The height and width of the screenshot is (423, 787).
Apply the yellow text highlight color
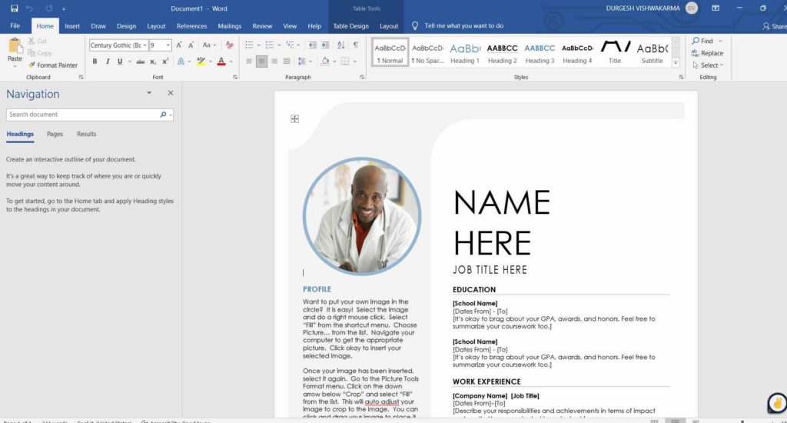point(201,62)
